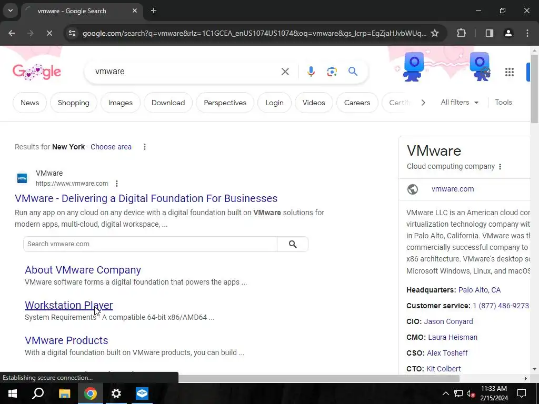The height and width of the screenshot is (404, 539).
Task: Open VMware Products link
Action: click(66, 340)
